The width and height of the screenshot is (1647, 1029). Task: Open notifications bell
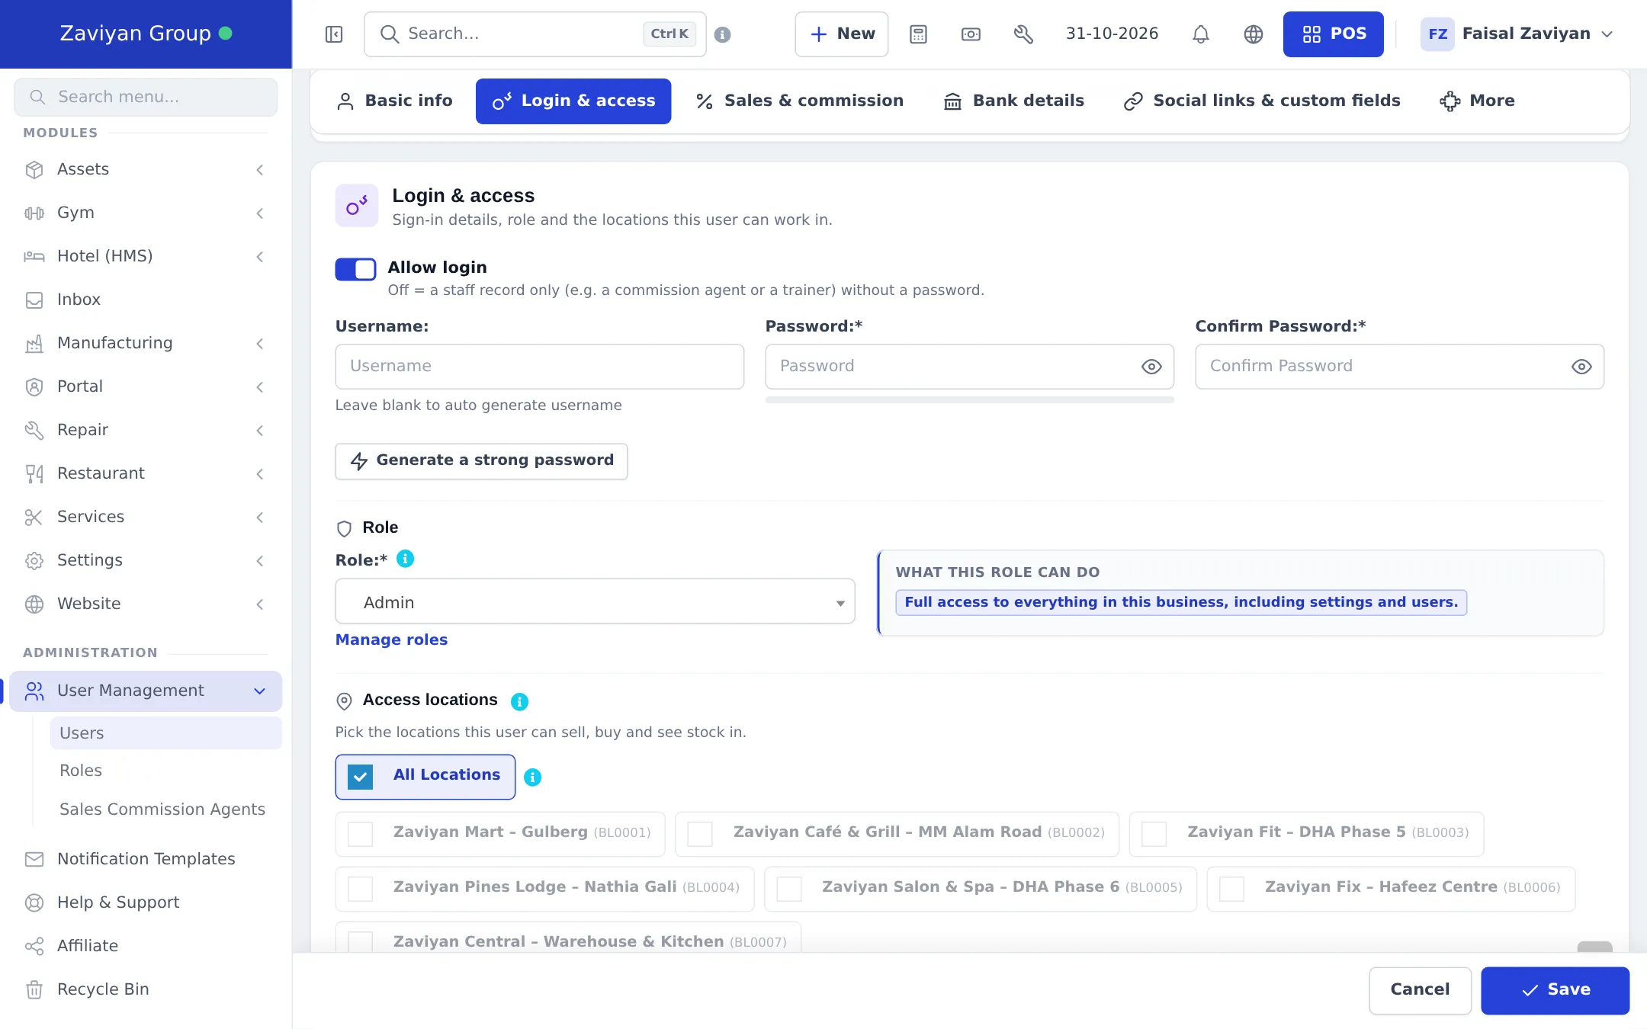1201,34
